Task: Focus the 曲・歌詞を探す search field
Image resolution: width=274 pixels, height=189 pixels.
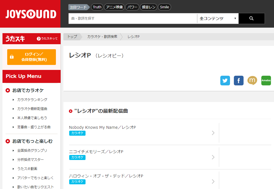Action: click(133, 19)
